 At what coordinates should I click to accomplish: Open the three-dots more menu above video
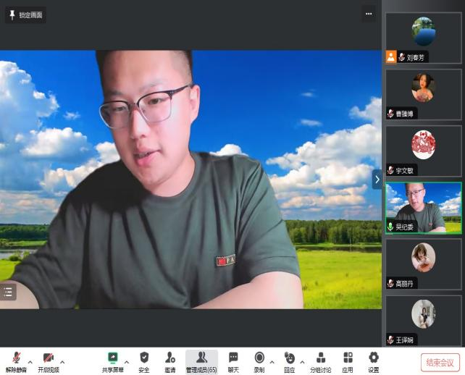point(369,14)
